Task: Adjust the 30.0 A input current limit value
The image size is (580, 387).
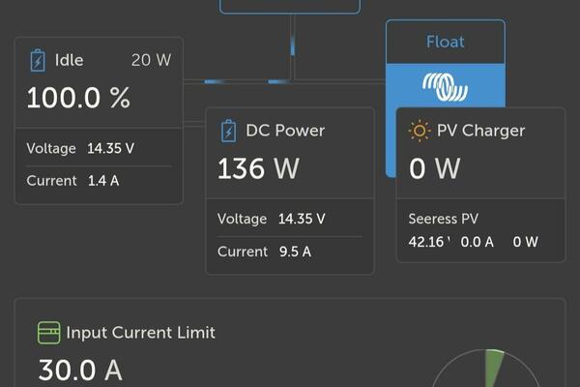Action: coord(80,370)
